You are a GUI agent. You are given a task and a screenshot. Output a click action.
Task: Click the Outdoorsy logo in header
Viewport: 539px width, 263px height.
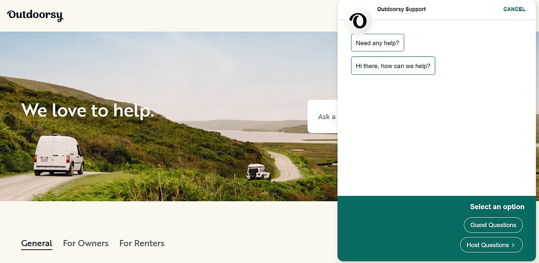35,16
